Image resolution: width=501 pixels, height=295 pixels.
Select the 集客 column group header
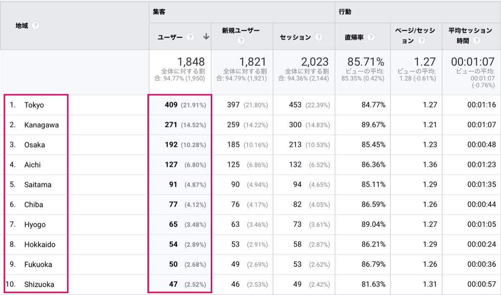(x=159, y=12)
